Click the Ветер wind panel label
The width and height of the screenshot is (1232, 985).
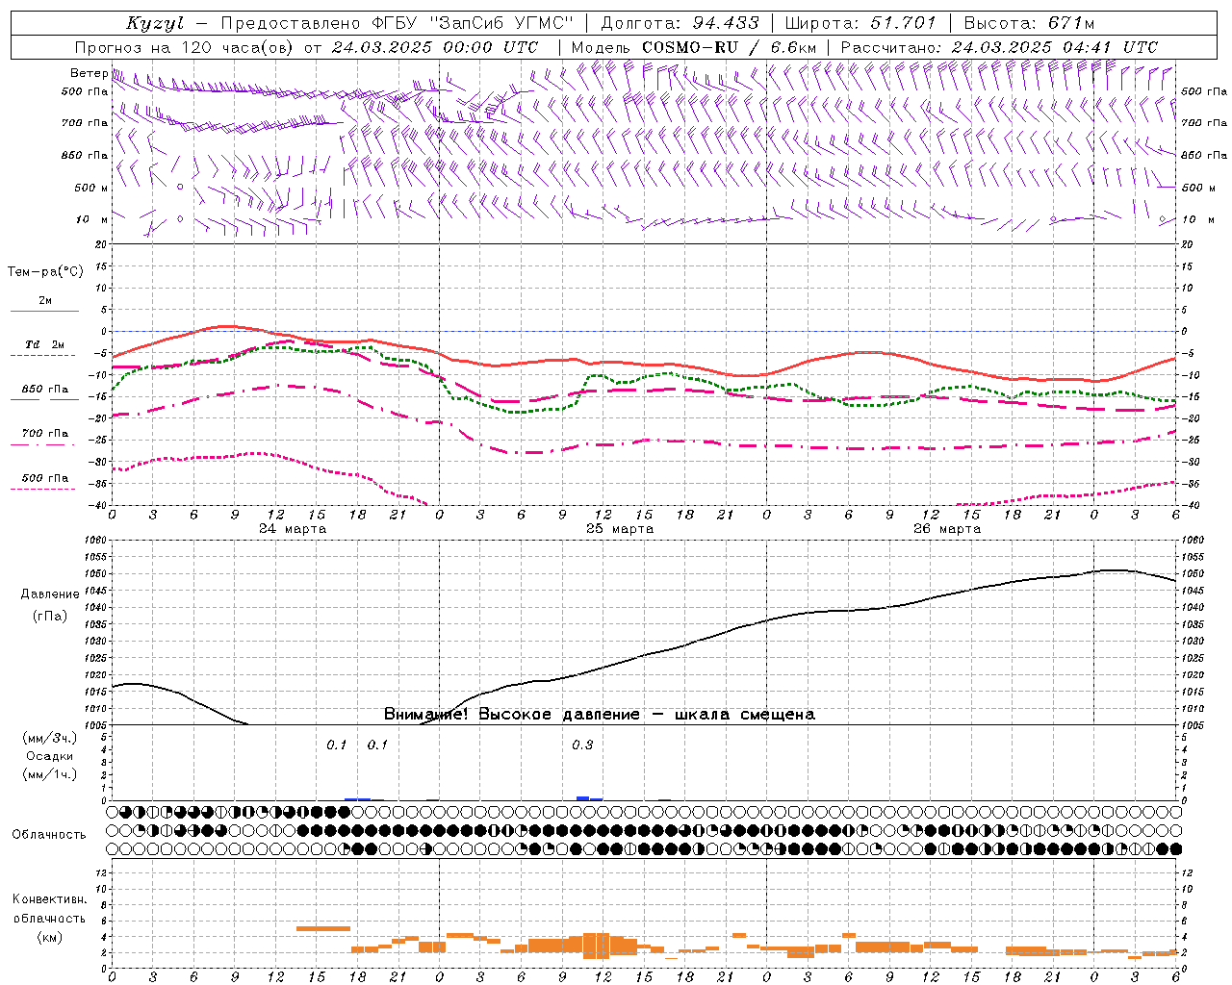[89, 73]
